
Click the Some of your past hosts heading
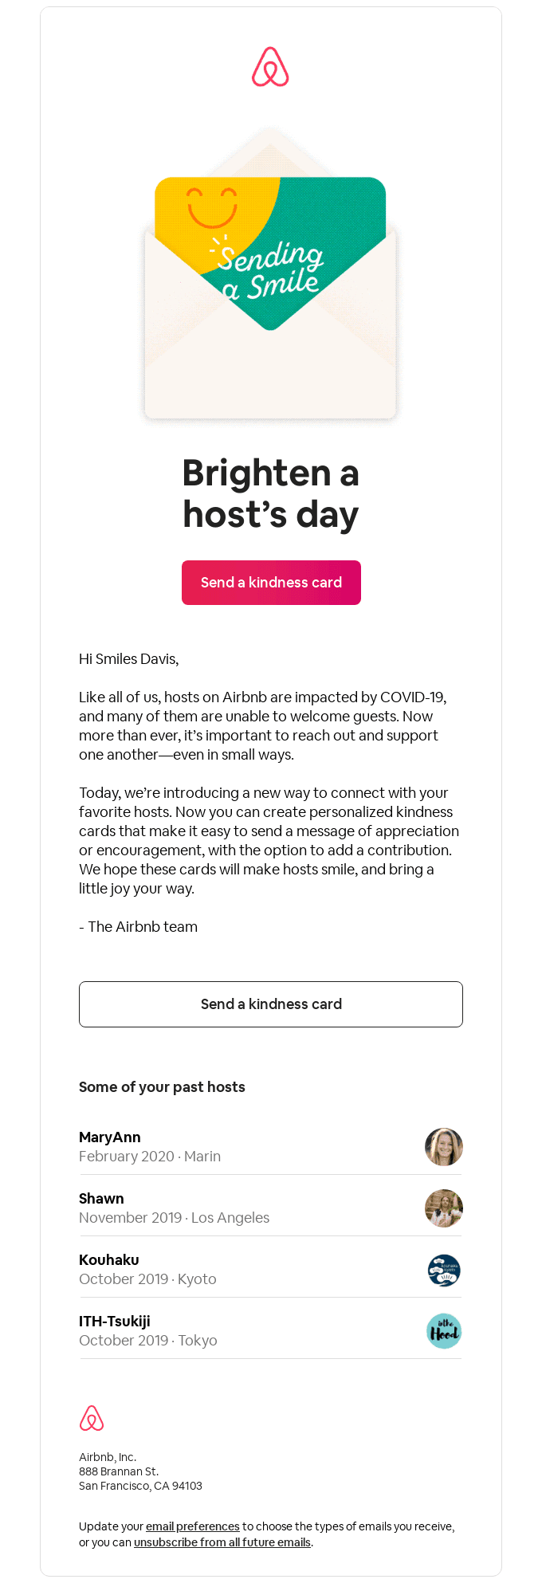(x=162, y=1087)
